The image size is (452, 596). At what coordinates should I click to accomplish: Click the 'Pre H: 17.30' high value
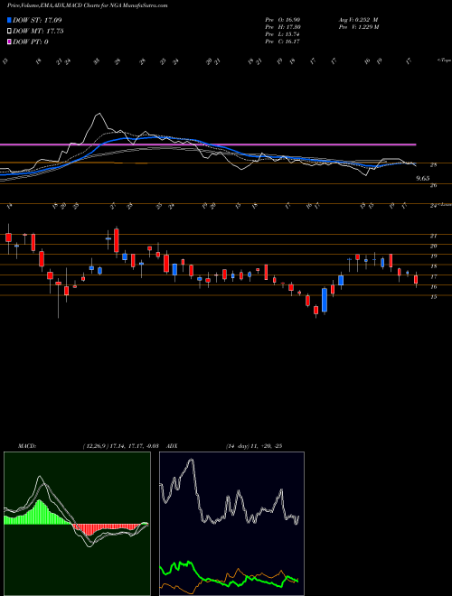pyautogui.click(x=283, y=27)
